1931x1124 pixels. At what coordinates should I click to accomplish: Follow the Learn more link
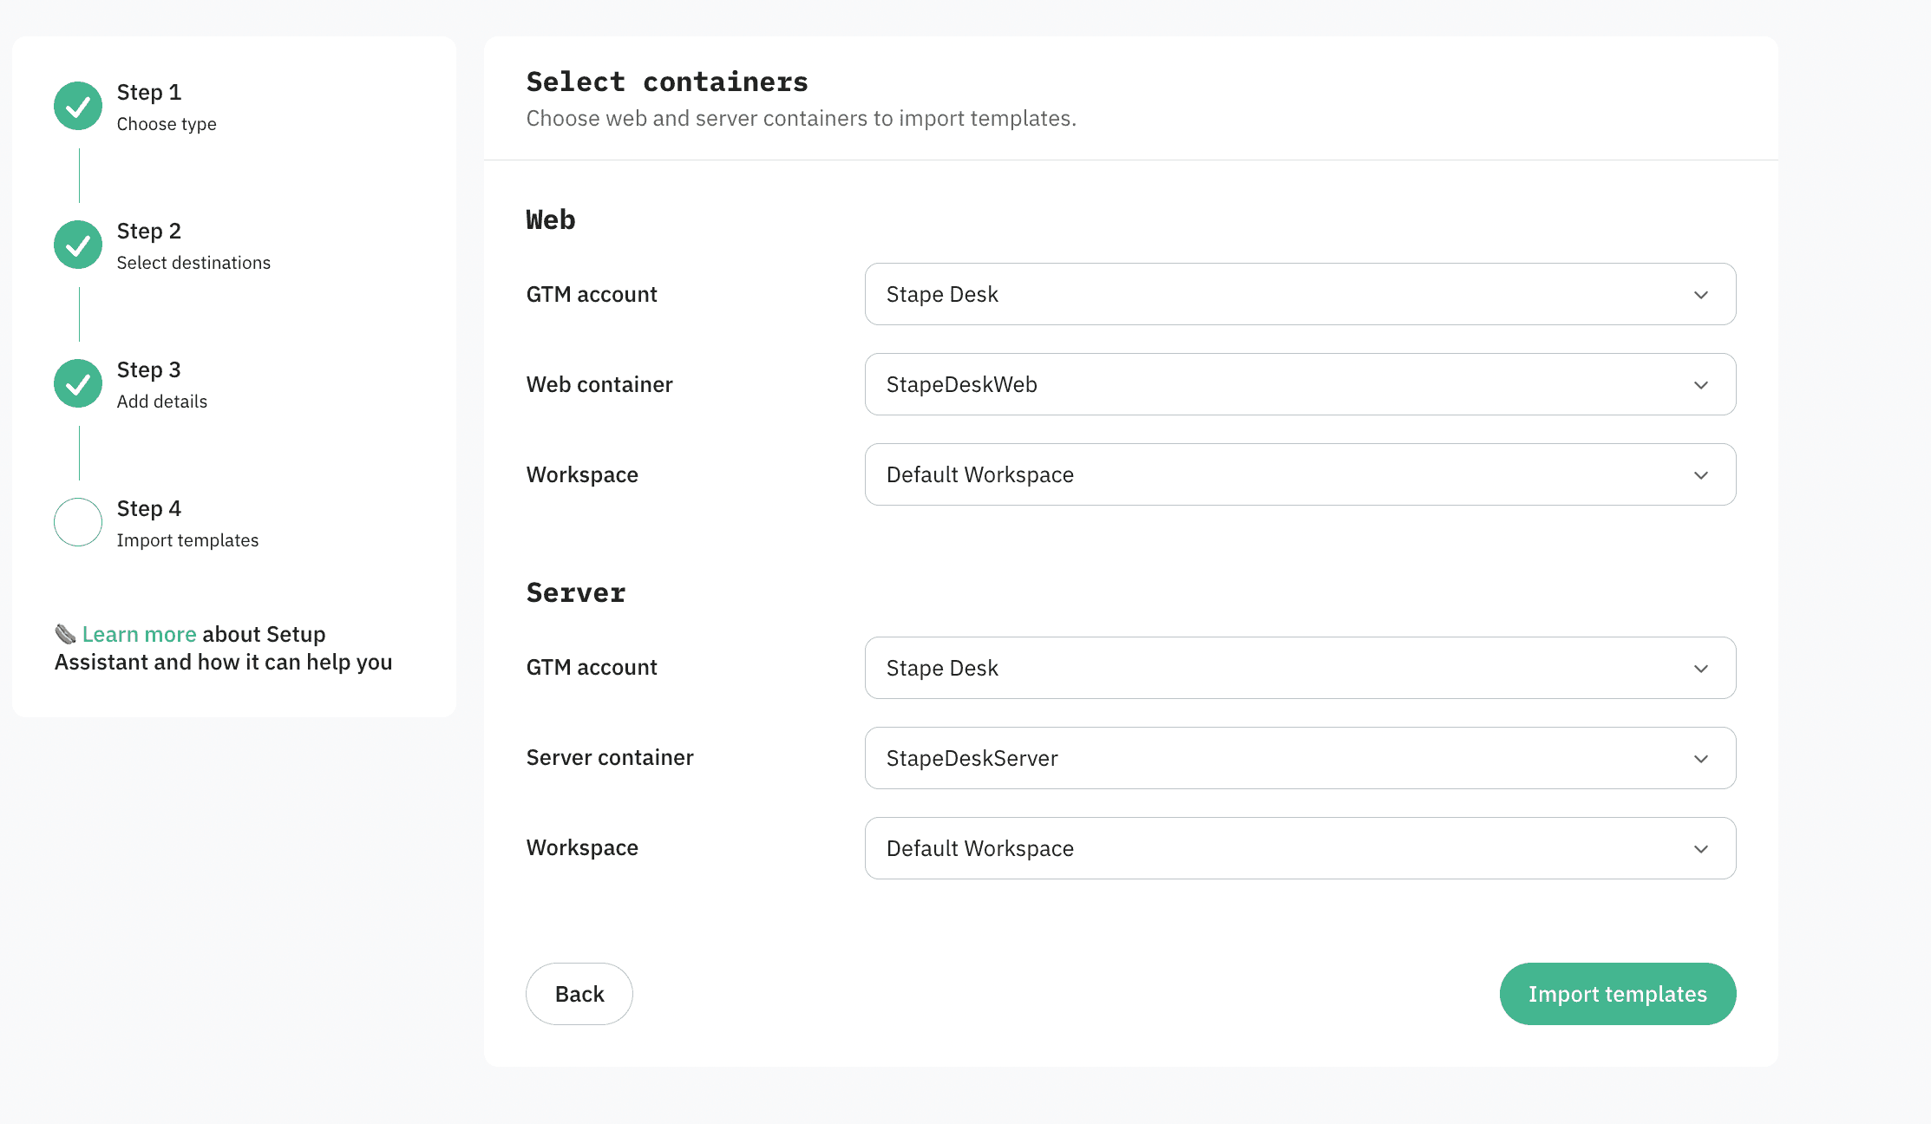point(139,635)
